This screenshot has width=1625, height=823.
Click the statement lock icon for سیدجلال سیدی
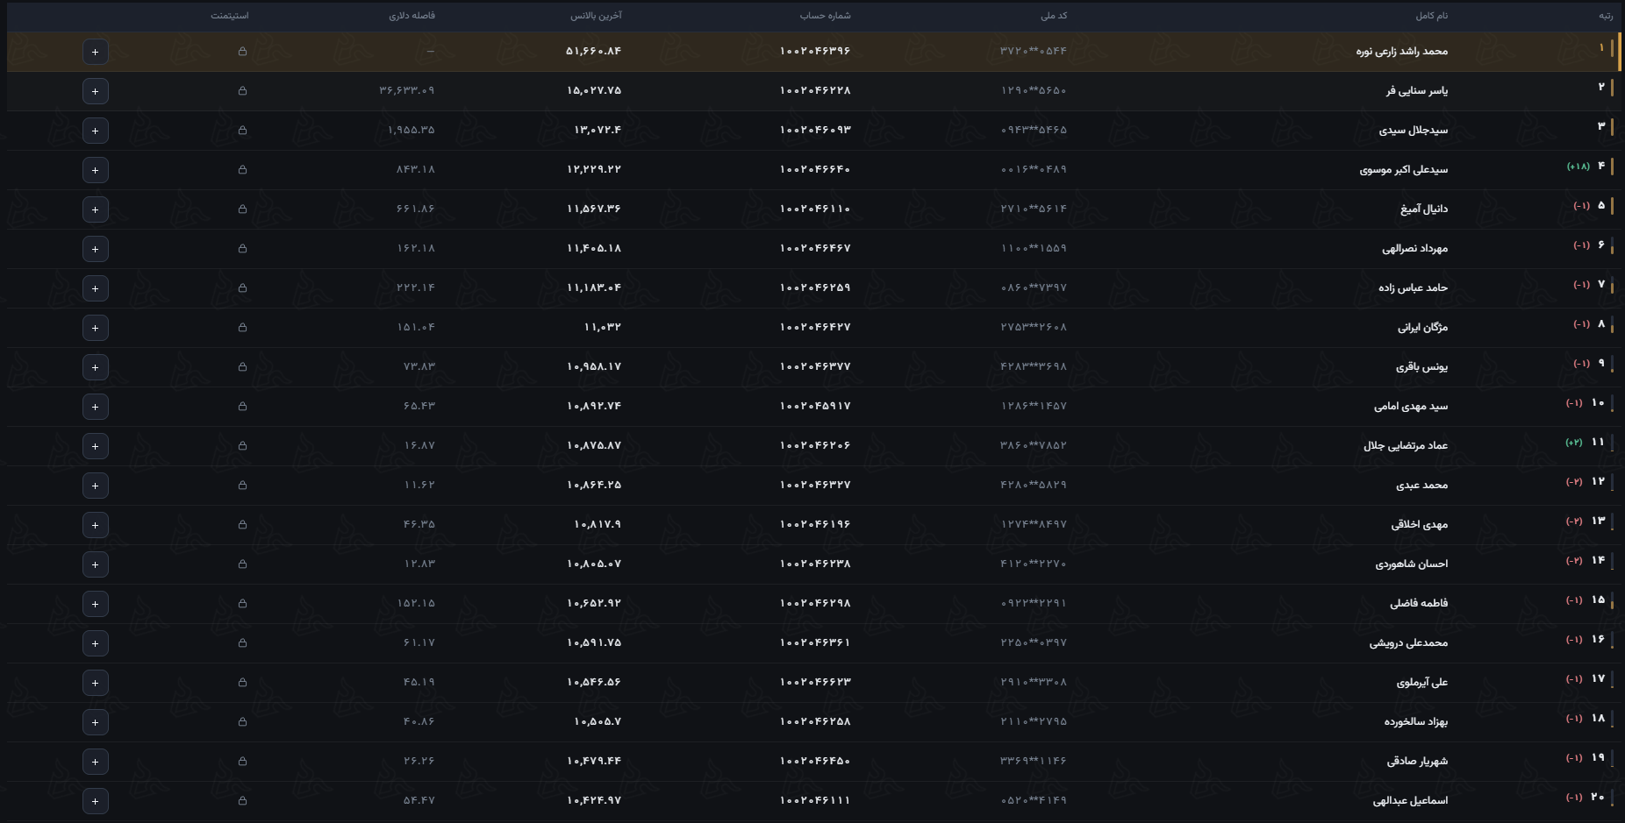(x=242, y=131)
